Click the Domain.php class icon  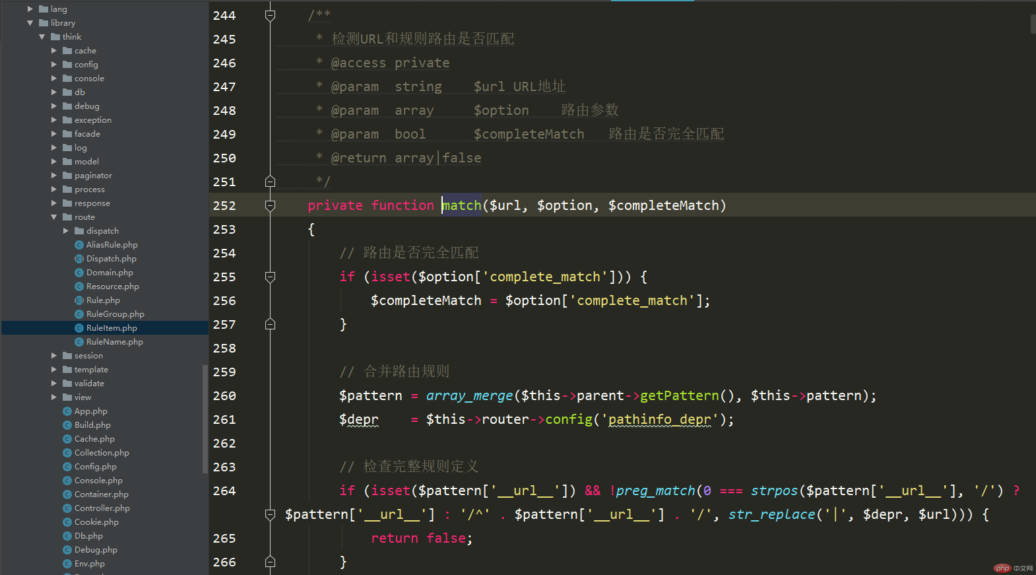click(79, 273)
